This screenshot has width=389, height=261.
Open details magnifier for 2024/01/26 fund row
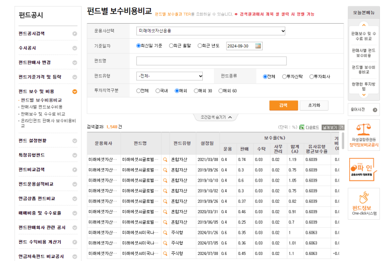(x=165, y=232)
